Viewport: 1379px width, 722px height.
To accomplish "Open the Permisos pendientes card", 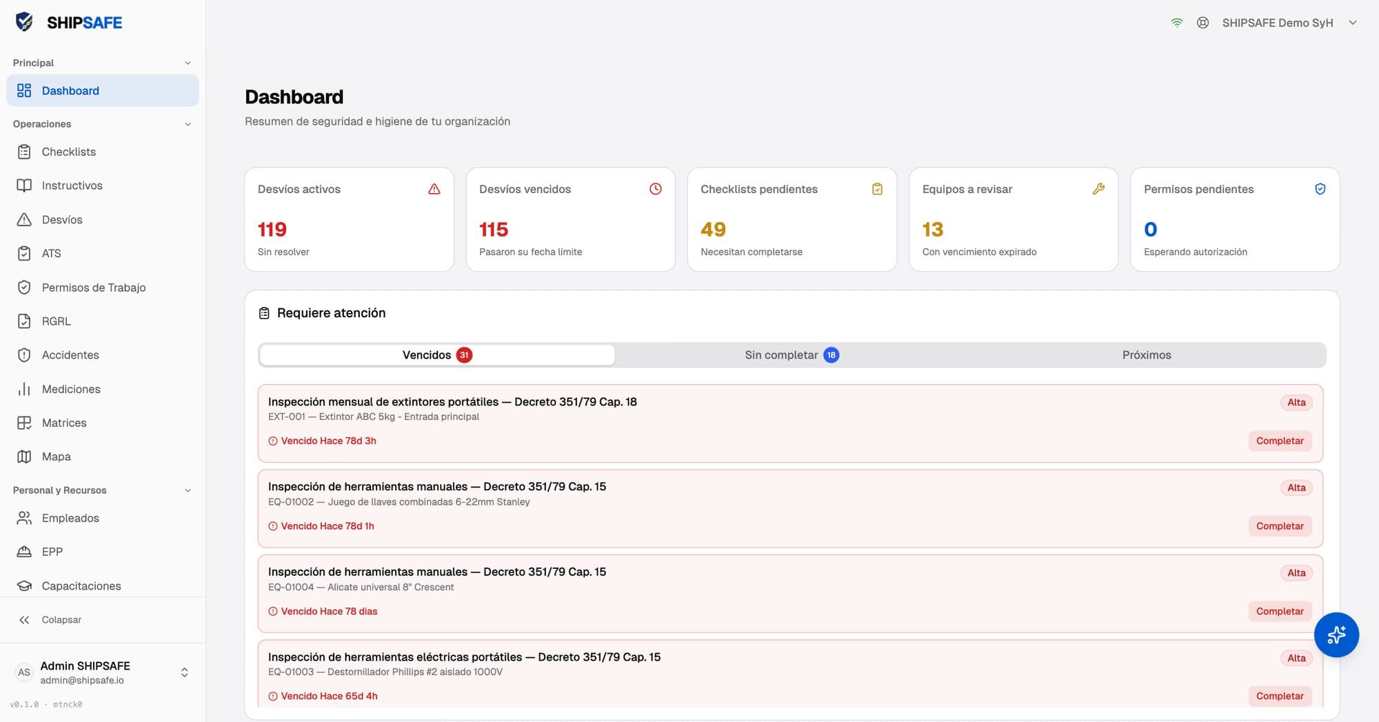I will pyautogui.click(x=1235, y=219).
